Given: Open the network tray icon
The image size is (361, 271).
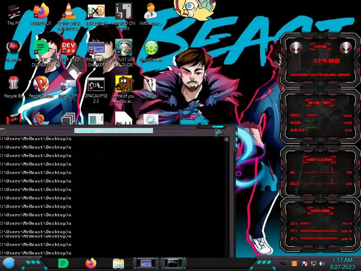Looking at the screenshot, I should (x=313, y=263).
